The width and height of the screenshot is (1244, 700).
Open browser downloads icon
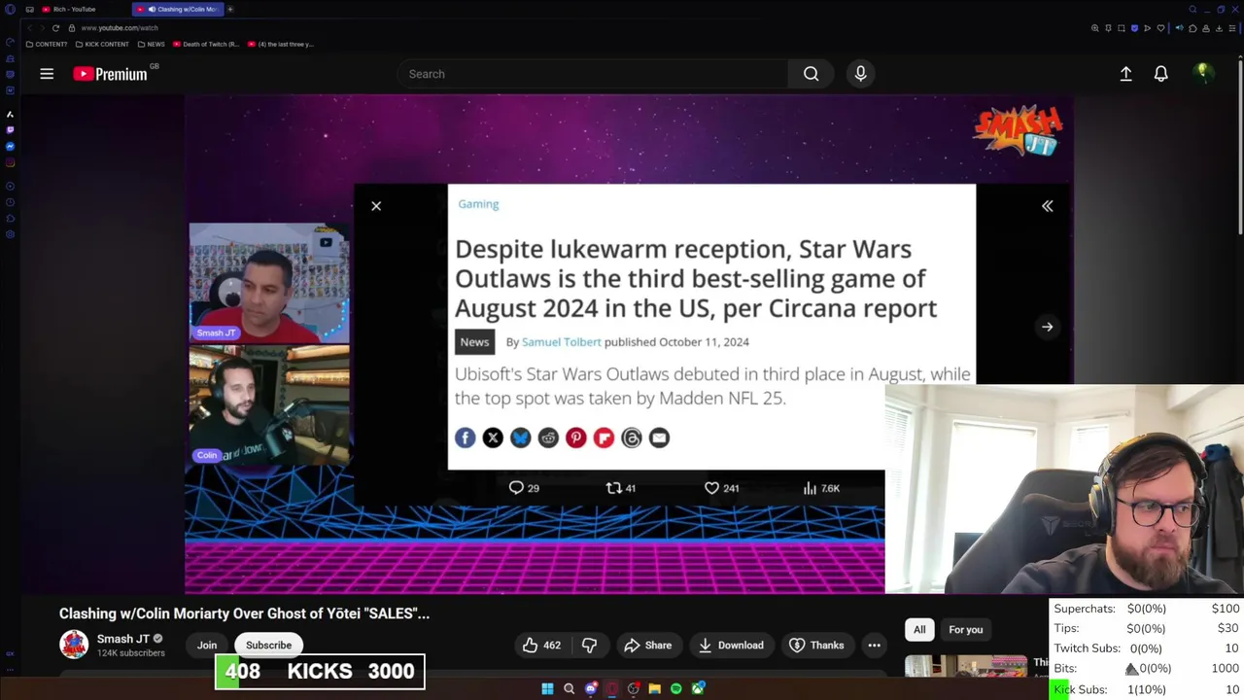pyautogui.click(x=1219, y=28)
